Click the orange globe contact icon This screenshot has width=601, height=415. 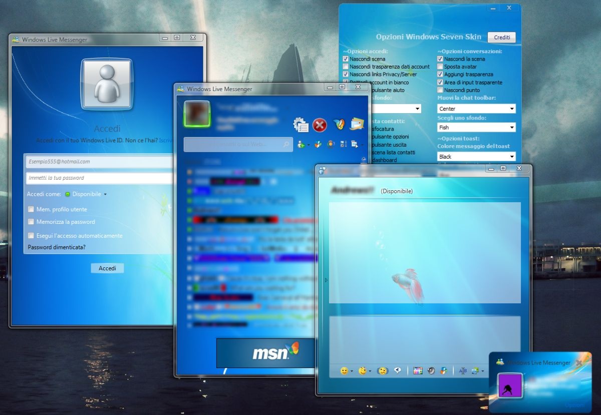[x=331, y=144]
